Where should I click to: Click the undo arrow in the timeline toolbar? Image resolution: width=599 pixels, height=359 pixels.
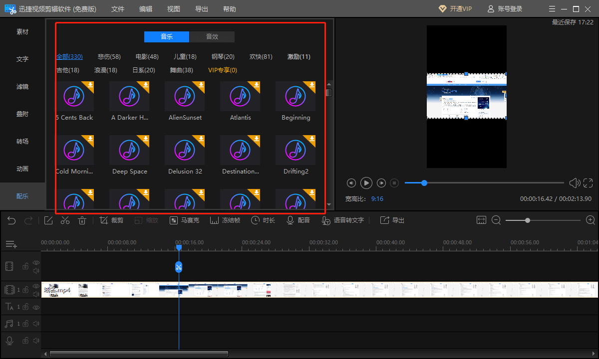[11, 220]
